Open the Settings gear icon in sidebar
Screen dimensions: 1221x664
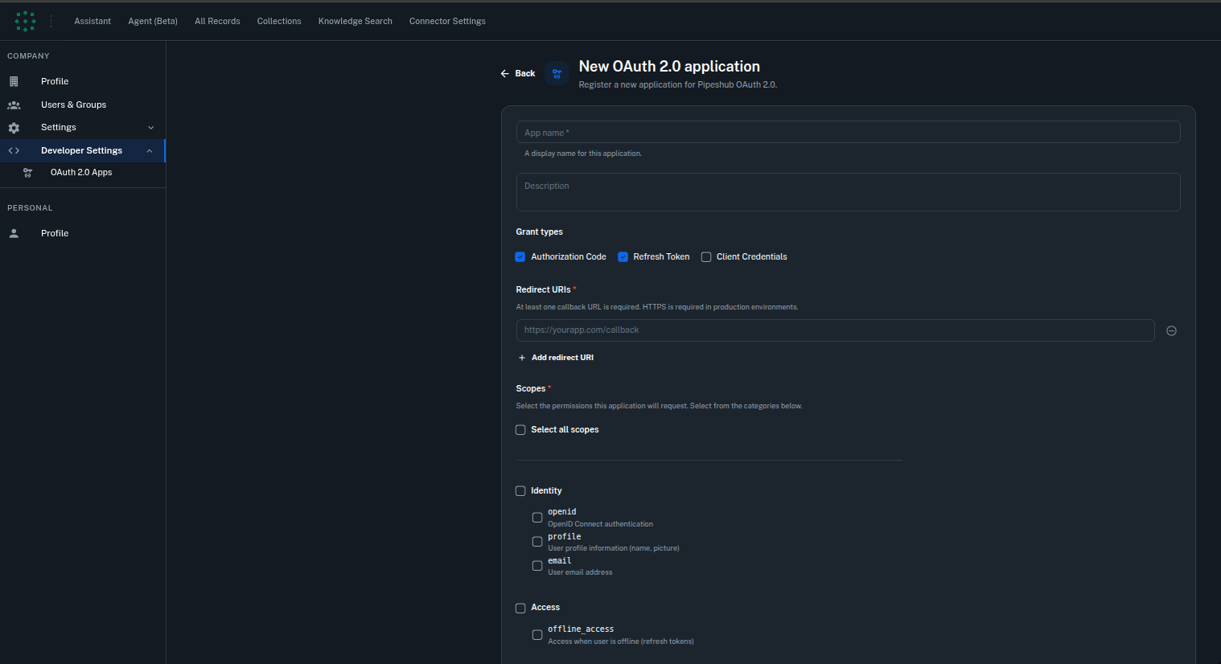[x=14, y=127]
